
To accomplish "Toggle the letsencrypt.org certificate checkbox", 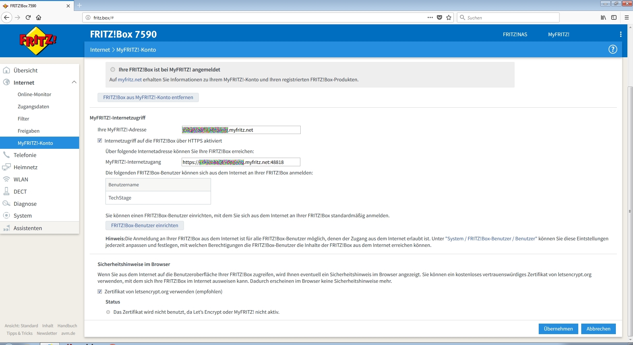I will (100, 291).
